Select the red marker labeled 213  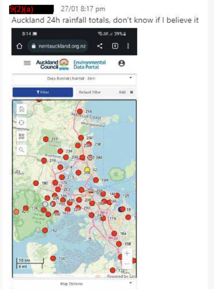pos(62,177)
